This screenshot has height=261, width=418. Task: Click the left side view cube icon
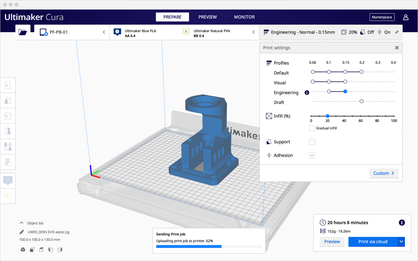click(x=51, y=250)
